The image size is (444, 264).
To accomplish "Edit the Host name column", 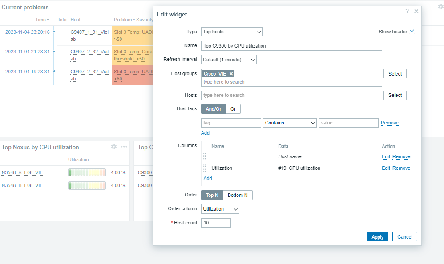I will pos(386,156).
